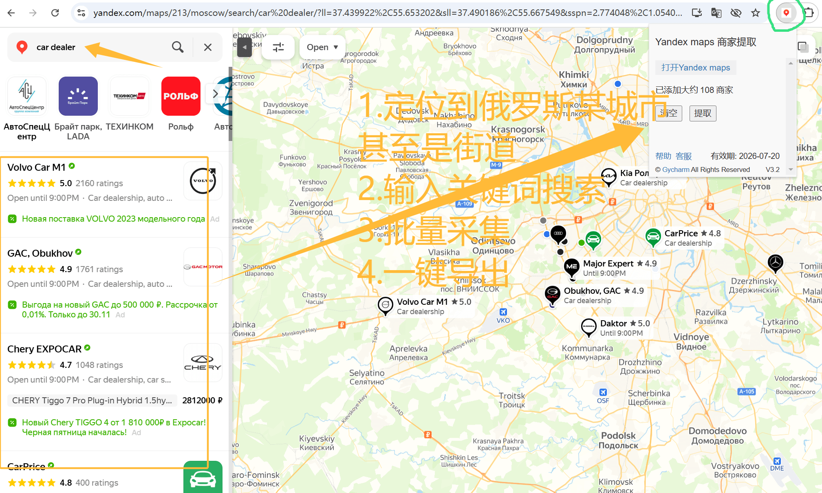The image size is (822, 493).
Task: Click the A-105 road badge on map
Action: pyautogui.click(x=747, y=391)
